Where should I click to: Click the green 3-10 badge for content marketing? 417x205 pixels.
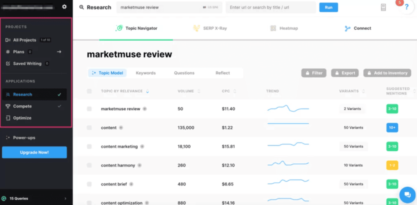click(392, 146)
